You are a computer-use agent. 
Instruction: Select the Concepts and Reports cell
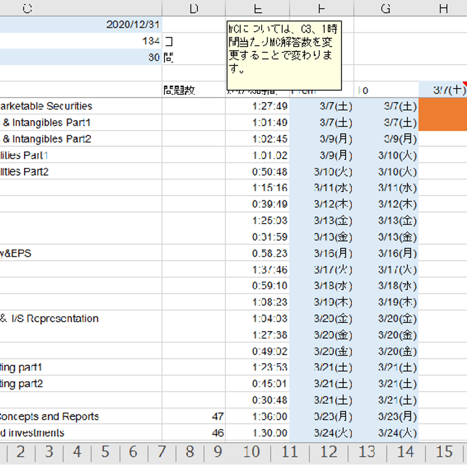pyautogui.click(x=81, y=416)
